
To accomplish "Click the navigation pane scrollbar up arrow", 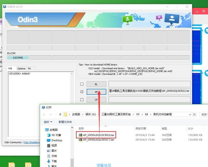I will tap(72, 128).
